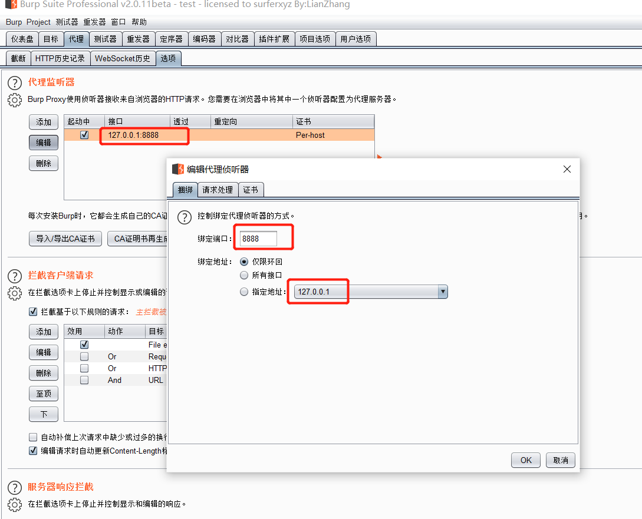Switch to 证书 tab in the dialog
The width and height of the screenshot is (642, 519).
click(x=251, y=190)
